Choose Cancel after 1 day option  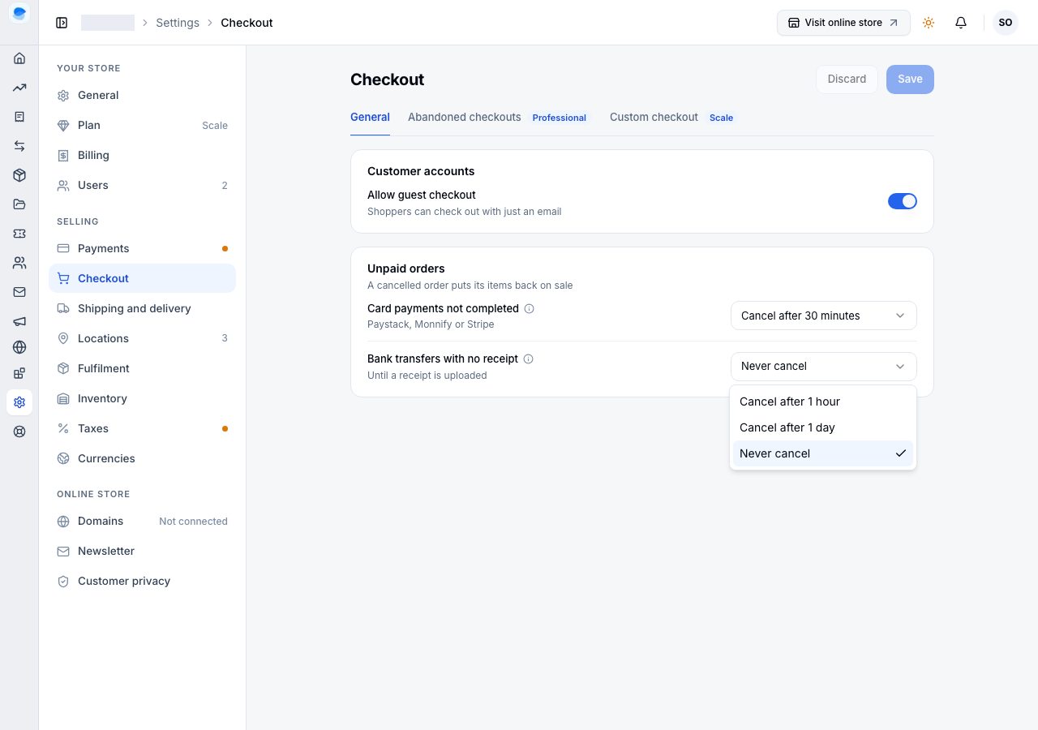click(823, 427)
